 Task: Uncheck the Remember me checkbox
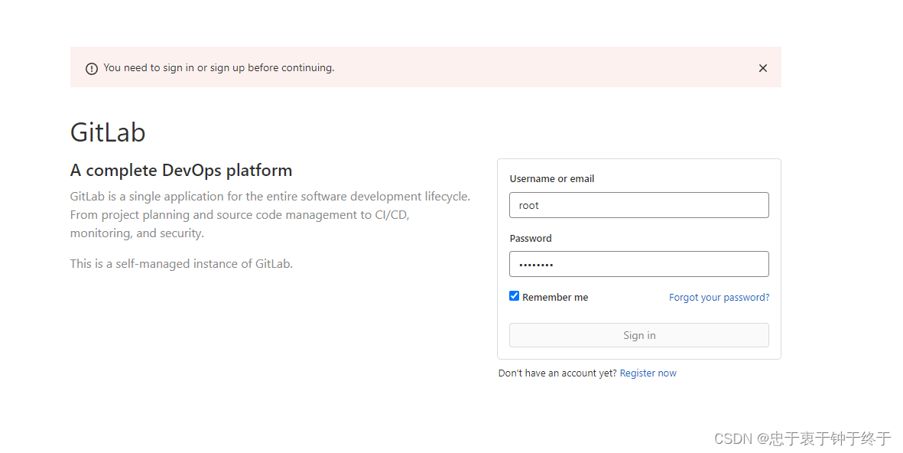(x=515, y=296)
